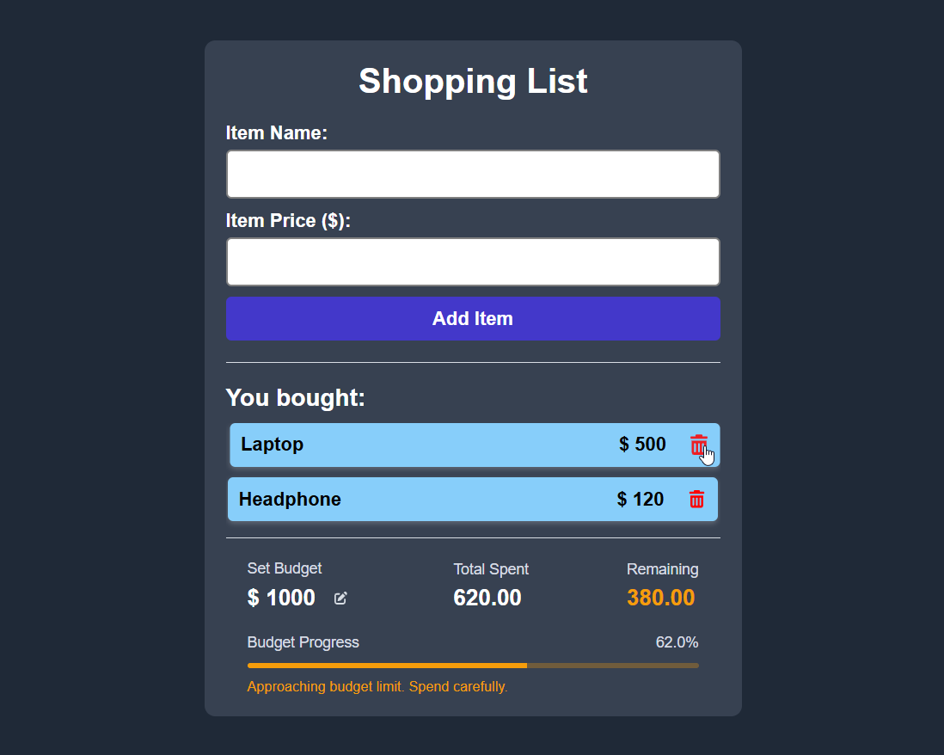
Task: Click the $ 120 Headphone price
Action: [641, 500]
